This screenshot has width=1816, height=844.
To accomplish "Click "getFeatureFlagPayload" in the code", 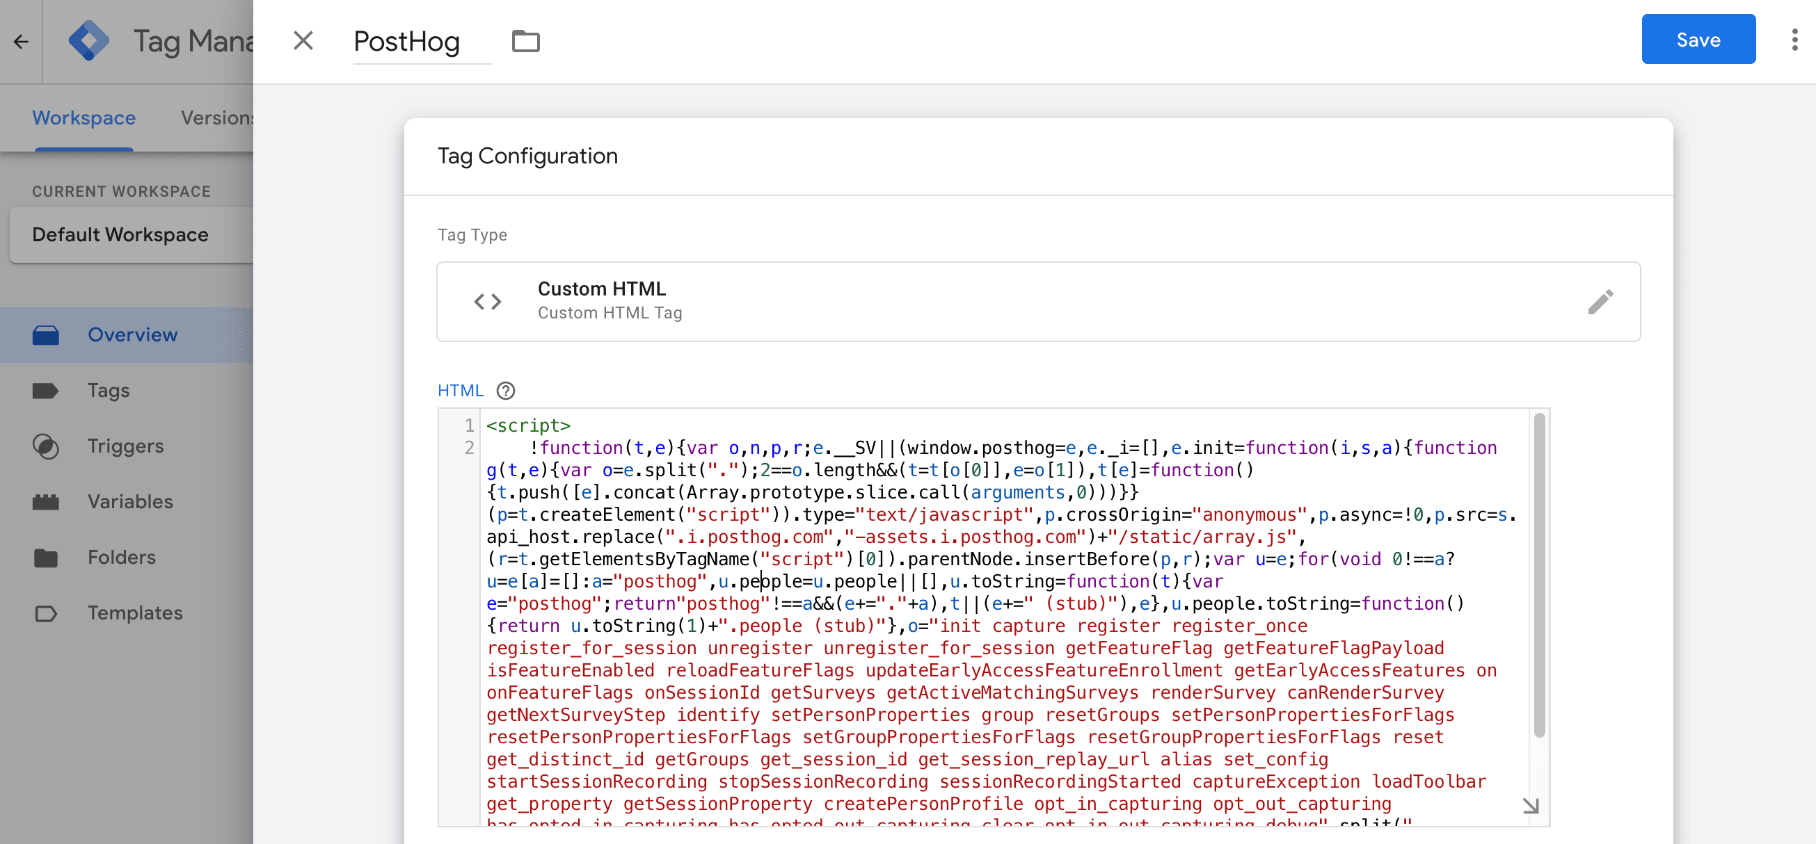I will 1334,648.
